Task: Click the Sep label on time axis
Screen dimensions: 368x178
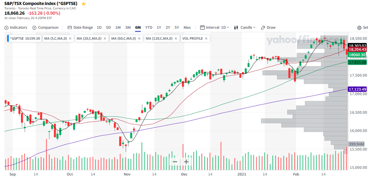Action: pos(13,175)
